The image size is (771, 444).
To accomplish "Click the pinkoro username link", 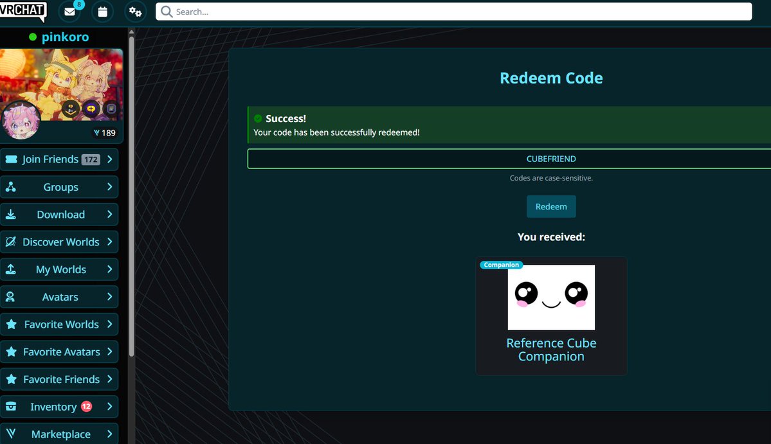I will point(65,37).
